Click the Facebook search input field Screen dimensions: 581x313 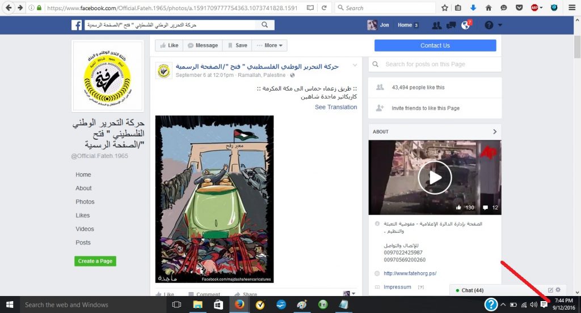click(170, 25)
